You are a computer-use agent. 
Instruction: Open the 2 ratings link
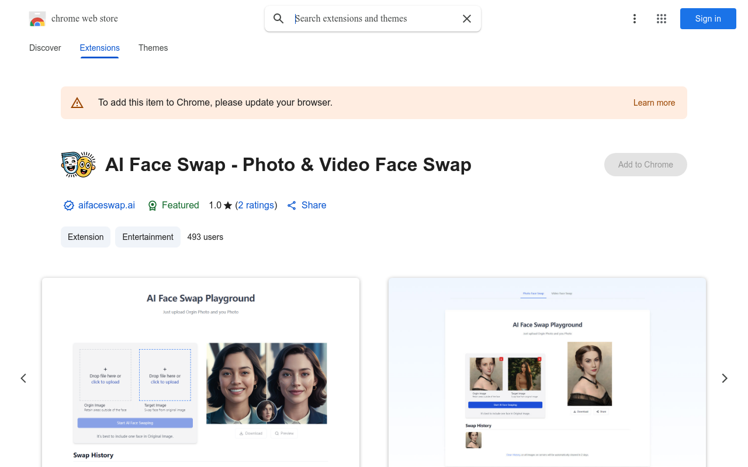pyautogui.click(x=256, y=205)
